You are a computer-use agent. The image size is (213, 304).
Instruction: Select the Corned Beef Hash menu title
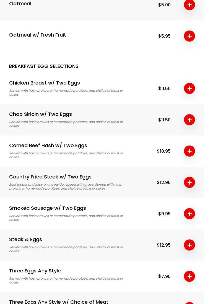pos(48,145)
